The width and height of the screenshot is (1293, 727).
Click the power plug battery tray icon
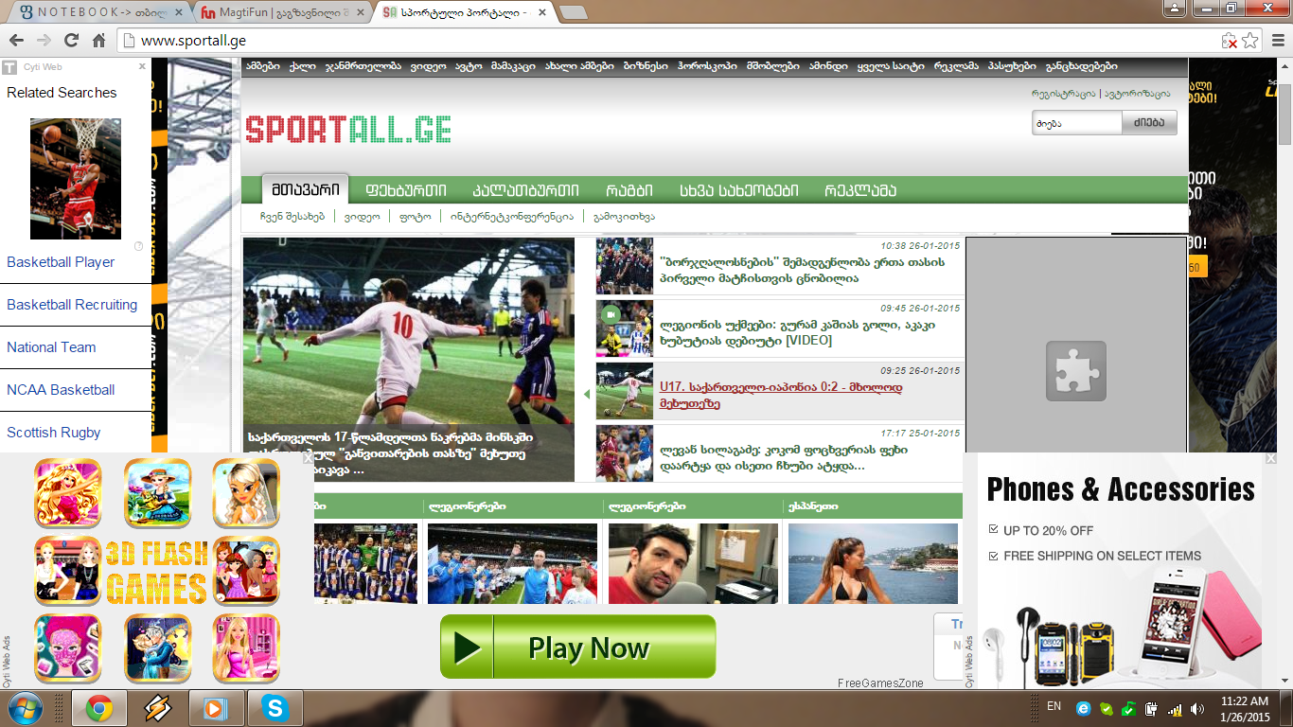[1152, 708]
